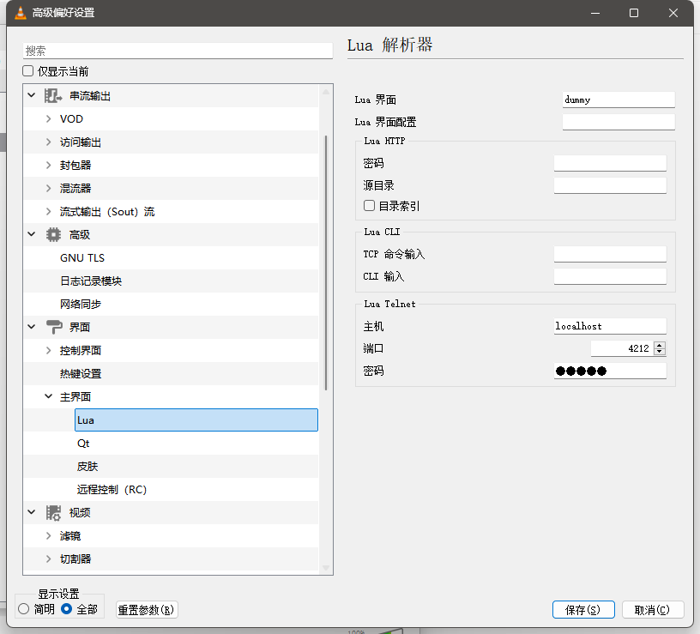700x634 pixels.
Task: Click the 端口 value 4212 field
Action: pyautogui.click(x=622, y=348)
